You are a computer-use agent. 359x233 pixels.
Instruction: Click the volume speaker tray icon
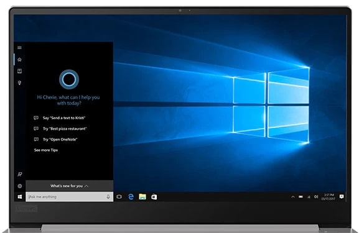tap(316, 196)
